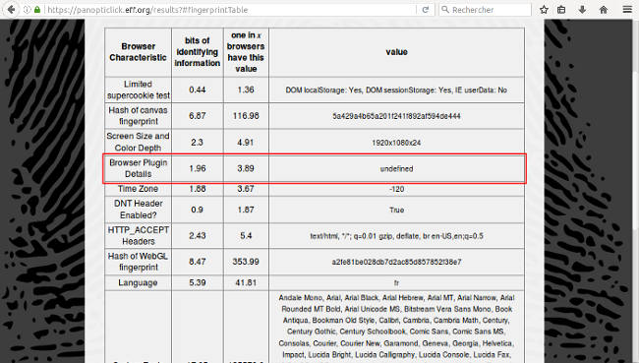The height and width of the screenshot is (363, 639).
Task: Click the 'Language' row label
Action: [x=138, y=282]
